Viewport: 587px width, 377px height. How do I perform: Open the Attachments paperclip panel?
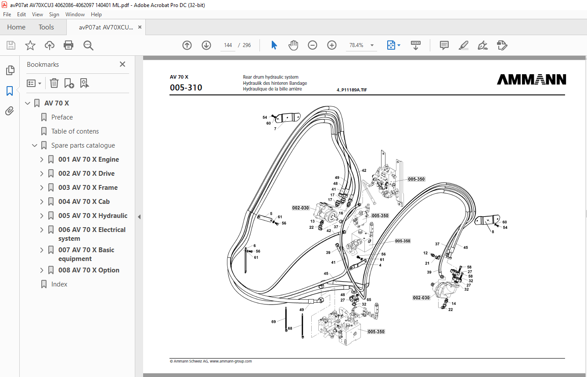tap(10, 111)
